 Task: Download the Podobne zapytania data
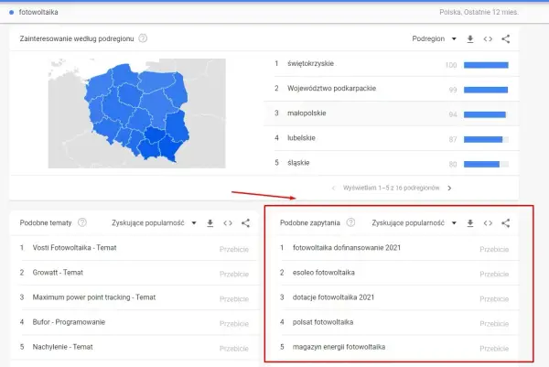click(x=470, y=223)
